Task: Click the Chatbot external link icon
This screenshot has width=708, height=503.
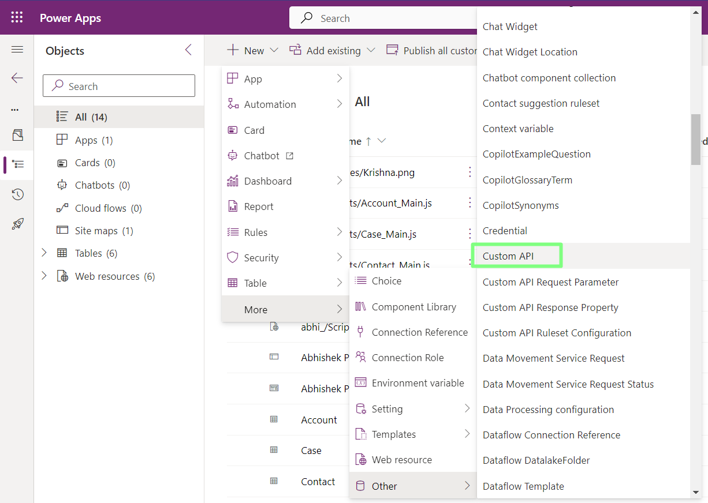Action: point(290,156)
